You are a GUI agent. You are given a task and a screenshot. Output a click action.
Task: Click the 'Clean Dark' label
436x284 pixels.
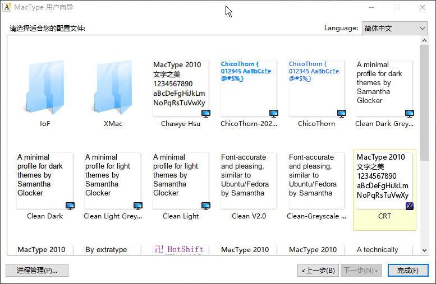point(45,216)
